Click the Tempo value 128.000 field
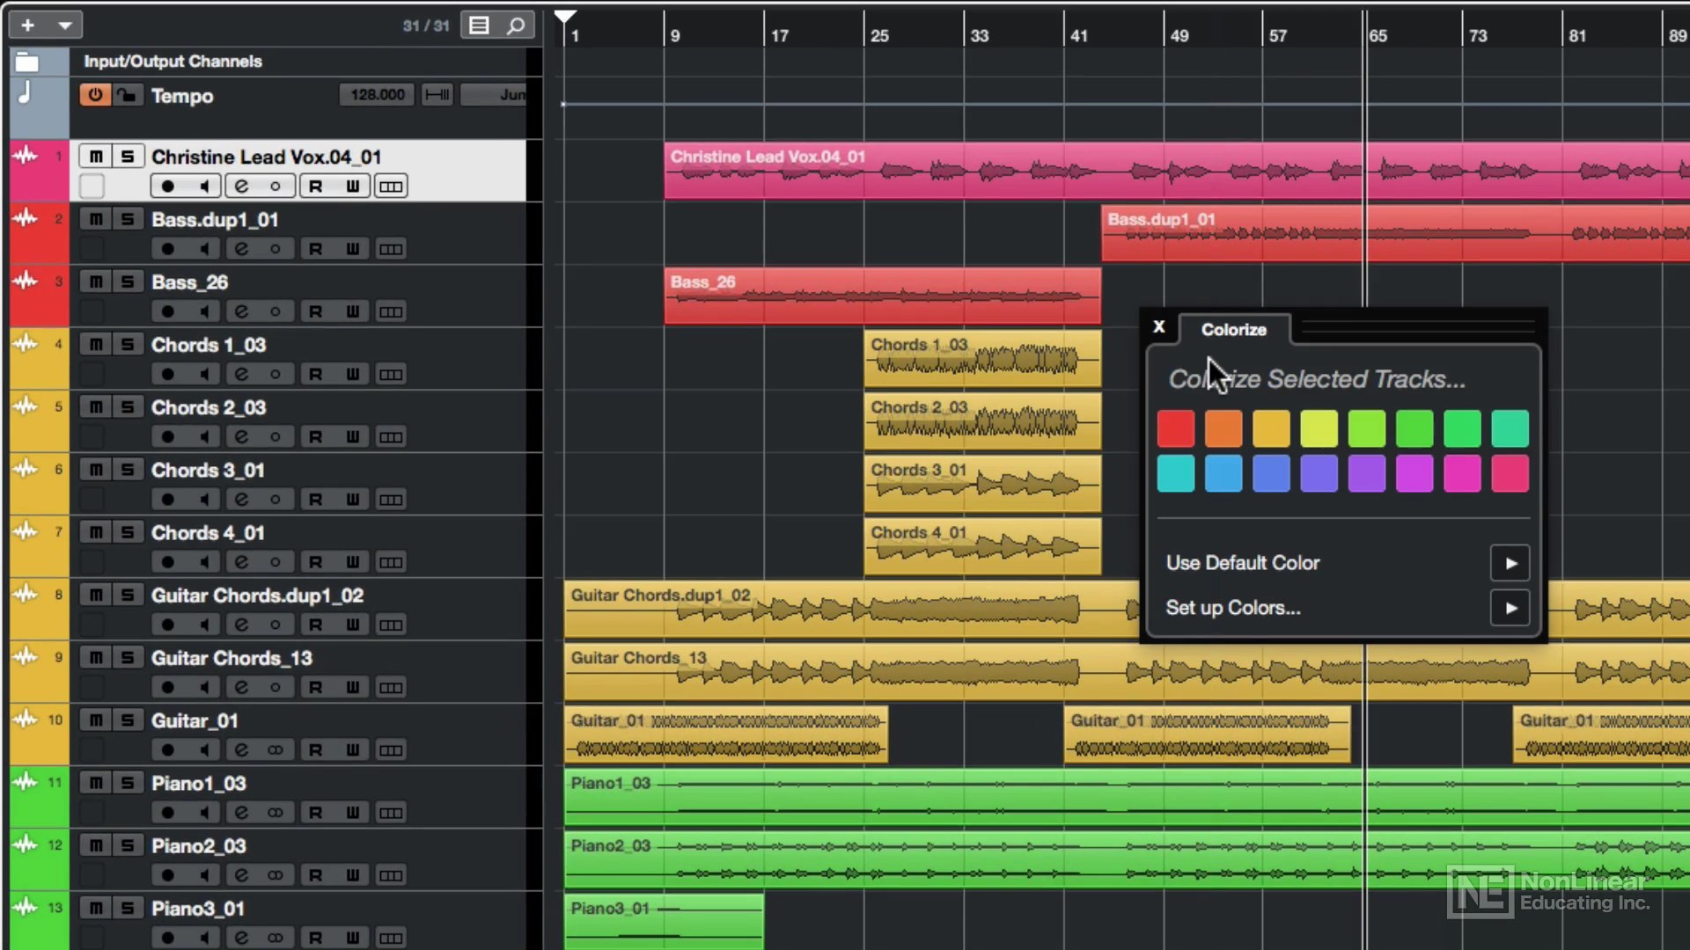 [x=377, y=95]
